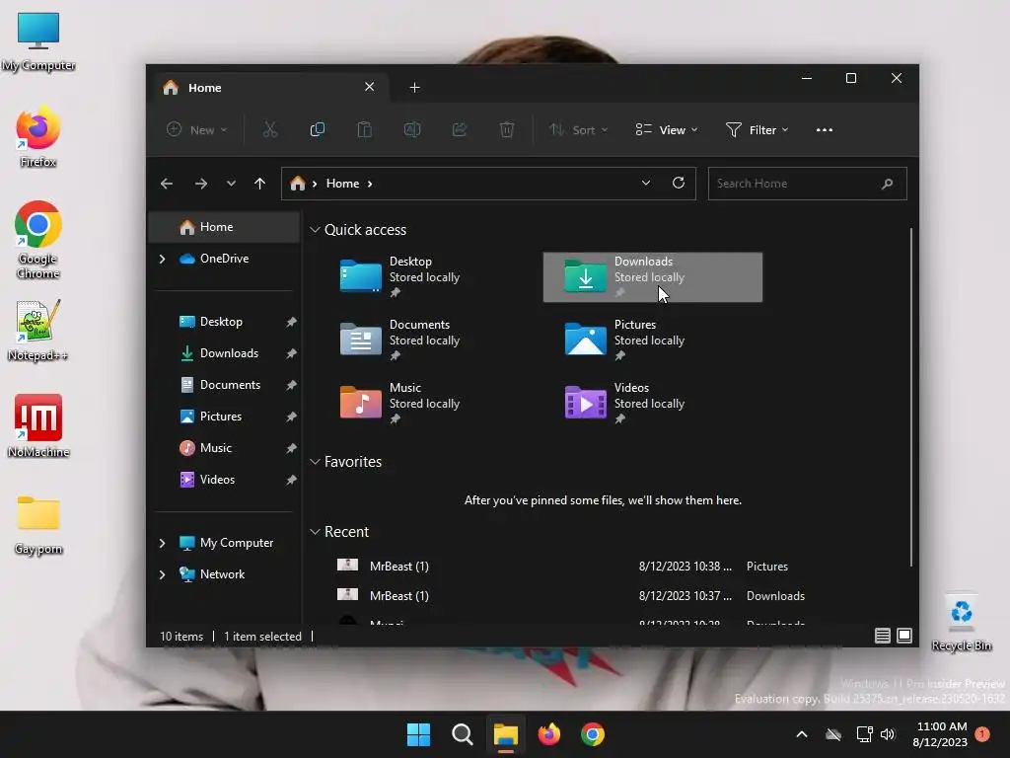Open Desktop folder in Quick access
This screenshot has width=1010, height=758.
428,277
